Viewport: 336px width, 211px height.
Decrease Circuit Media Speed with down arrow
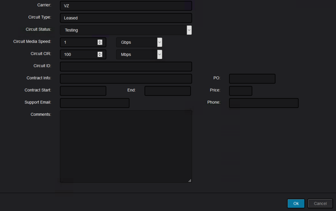[x=100, y=44]
